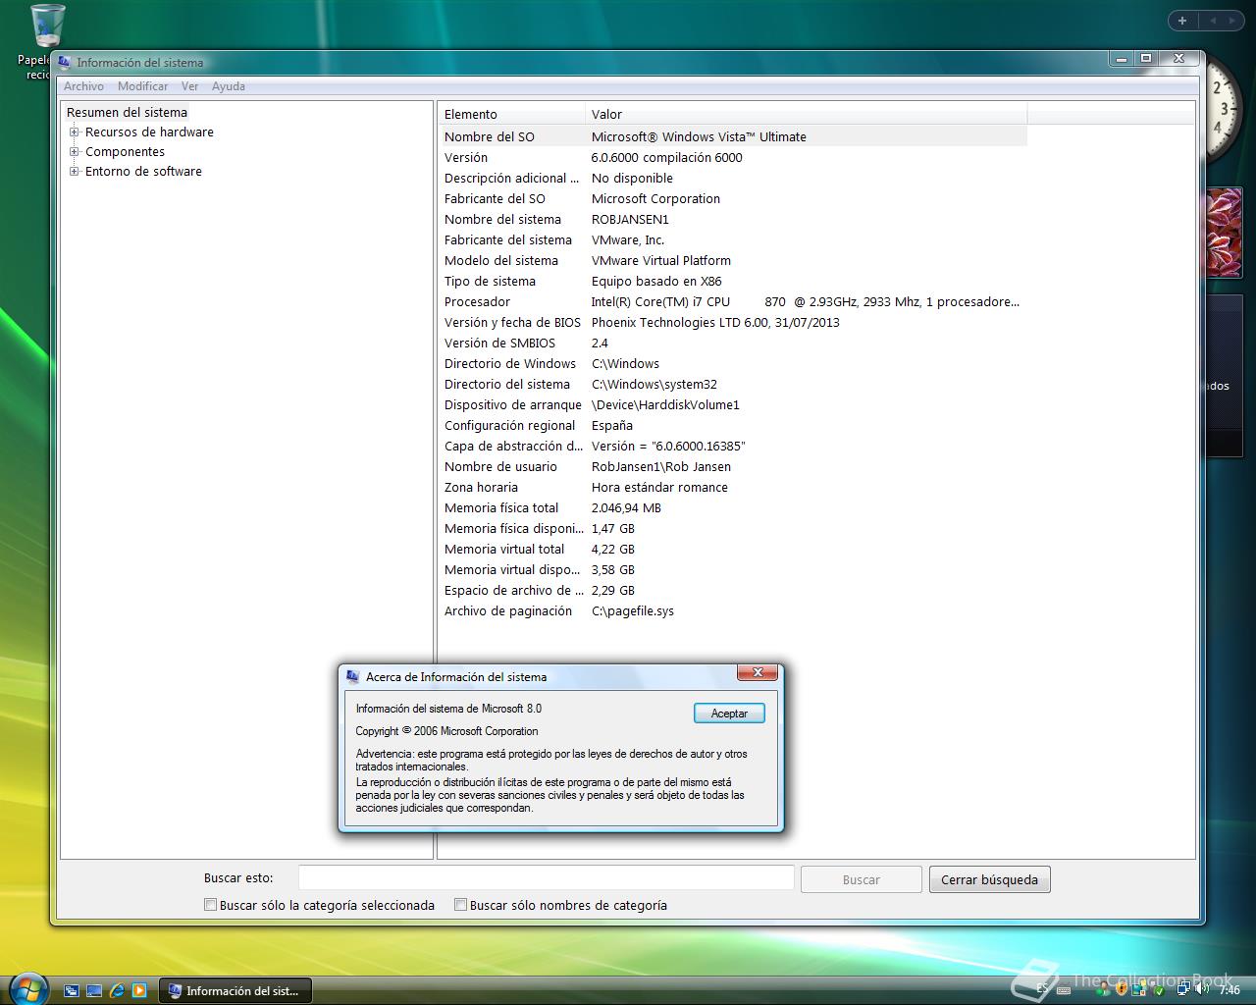Click the Windows Messenger user tray icon
The width and height of the screenshot is (1256, 1005).
point(1104,989)
